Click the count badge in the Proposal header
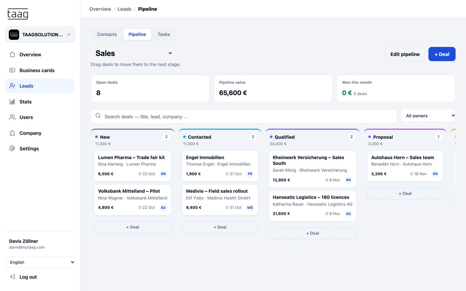 [438, 137]
